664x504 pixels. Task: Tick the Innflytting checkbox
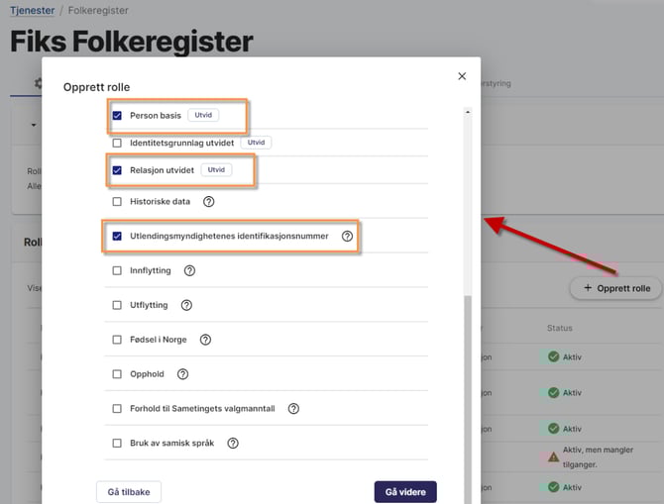117,270
